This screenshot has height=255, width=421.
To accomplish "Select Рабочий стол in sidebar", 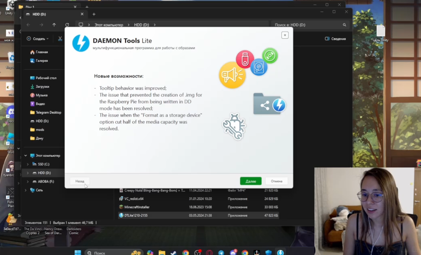I will coord(43,78).
